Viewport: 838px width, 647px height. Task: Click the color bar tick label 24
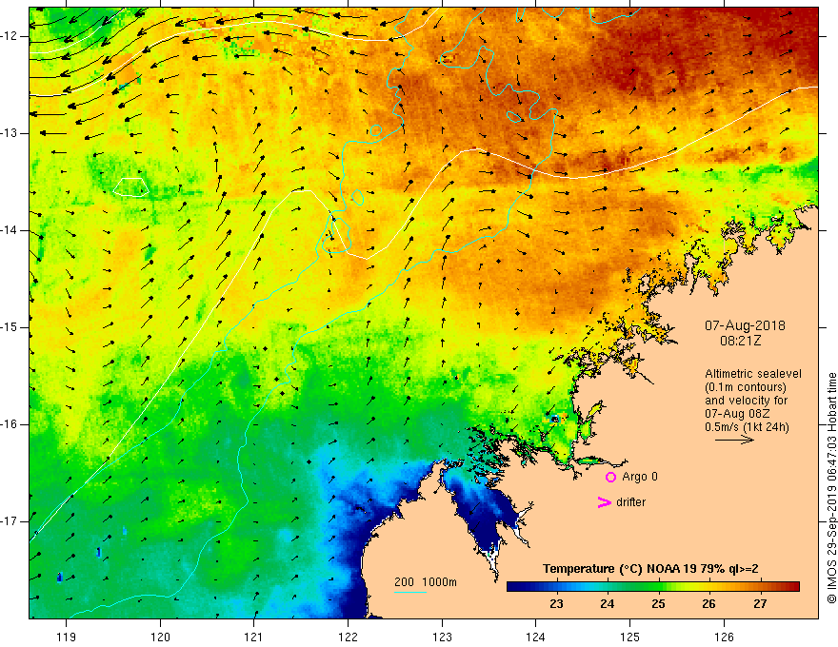[x=608, y=604]
